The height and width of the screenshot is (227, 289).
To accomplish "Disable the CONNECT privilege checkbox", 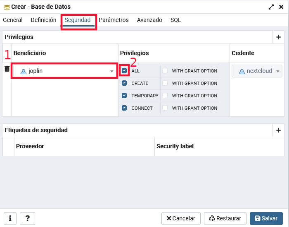I will [x=124, y=108].
